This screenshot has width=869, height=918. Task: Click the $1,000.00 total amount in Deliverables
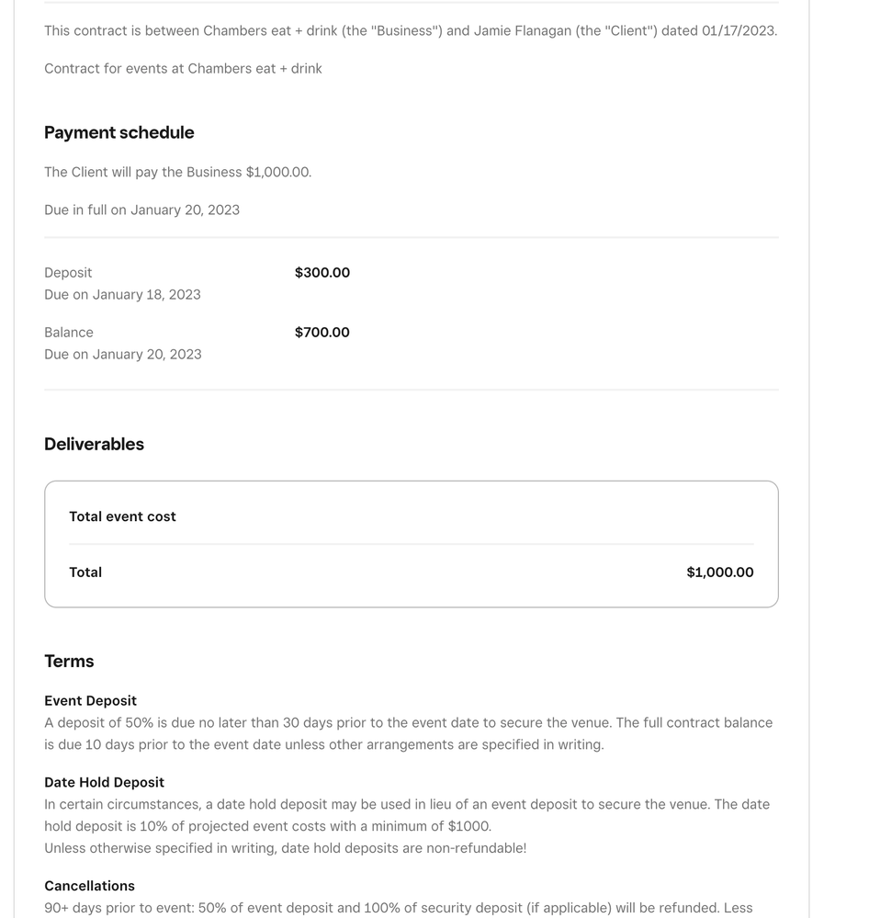point(719,572)
